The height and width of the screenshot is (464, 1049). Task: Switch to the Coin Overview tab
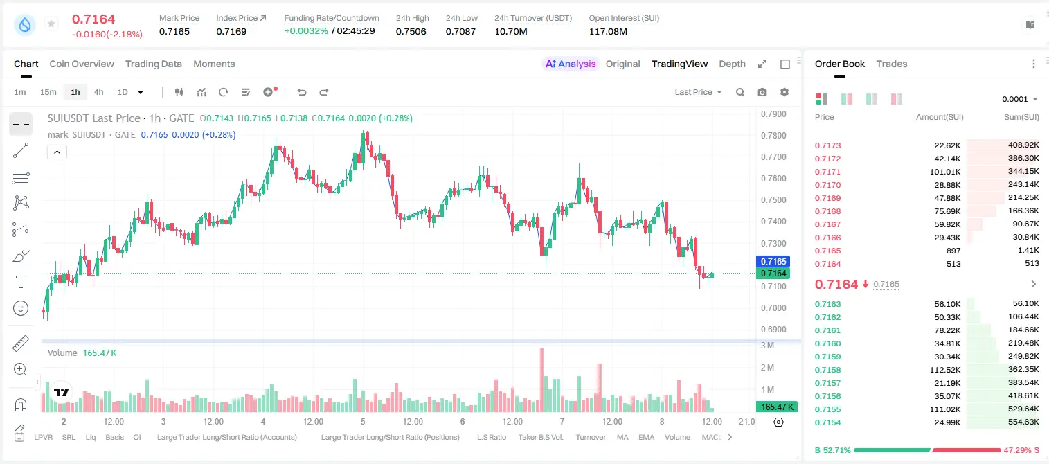click(82, 64)
